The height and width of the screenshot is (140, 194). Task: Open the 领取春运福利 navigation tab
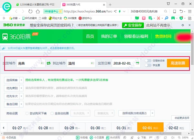click(x=136, y=36)
